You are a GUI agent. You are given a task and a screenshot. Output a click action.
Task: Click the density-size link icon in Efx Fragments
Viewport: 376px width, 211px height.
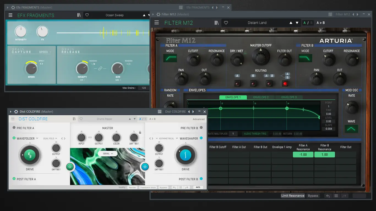[100, 68]
